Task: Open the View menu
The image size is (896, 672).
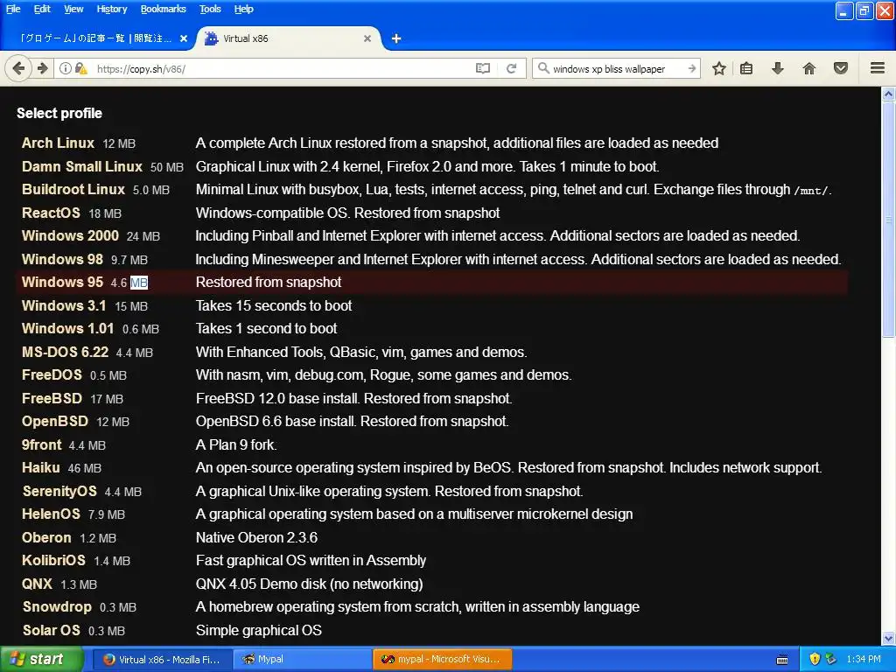Action: pos(73,9)
